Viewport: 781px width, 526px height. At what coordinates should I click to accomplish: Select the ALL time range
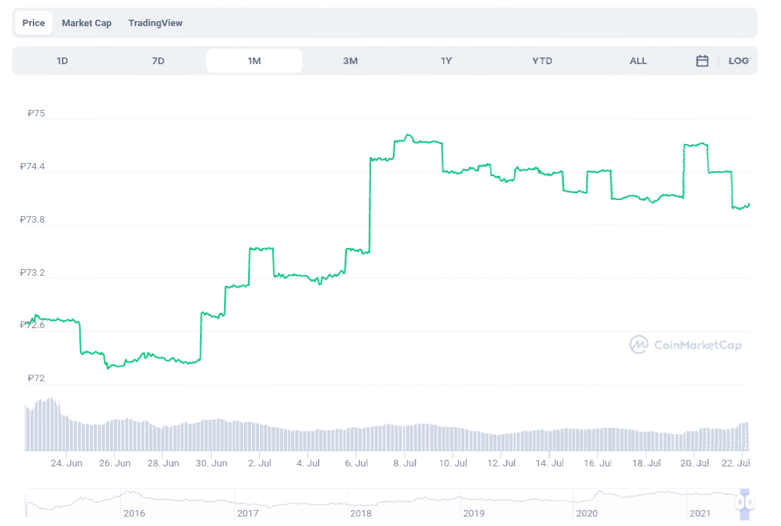coord(638,61)
